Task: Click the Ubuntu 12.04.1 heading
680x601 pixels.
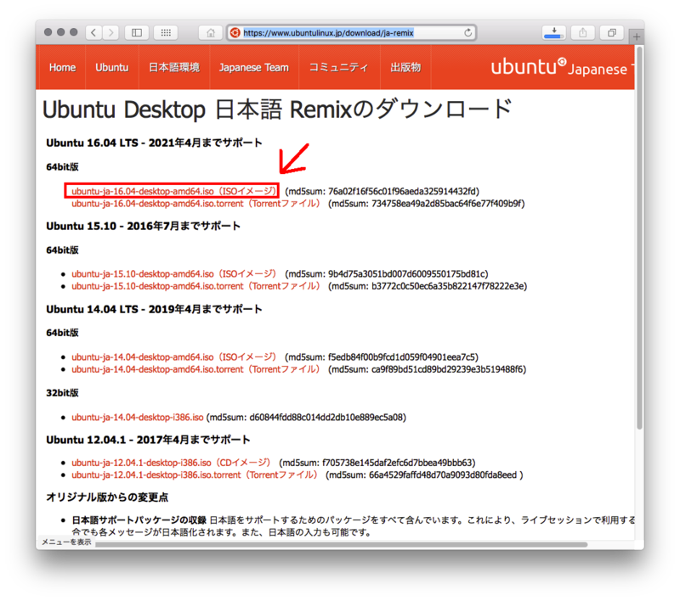Action: (x=148, y=440)
